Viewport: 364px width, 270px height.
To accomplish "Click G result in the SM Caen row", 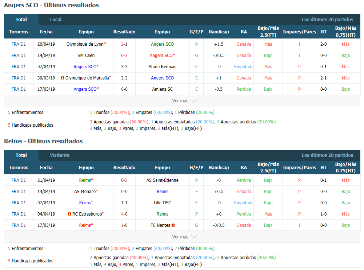I will (196, 56).
